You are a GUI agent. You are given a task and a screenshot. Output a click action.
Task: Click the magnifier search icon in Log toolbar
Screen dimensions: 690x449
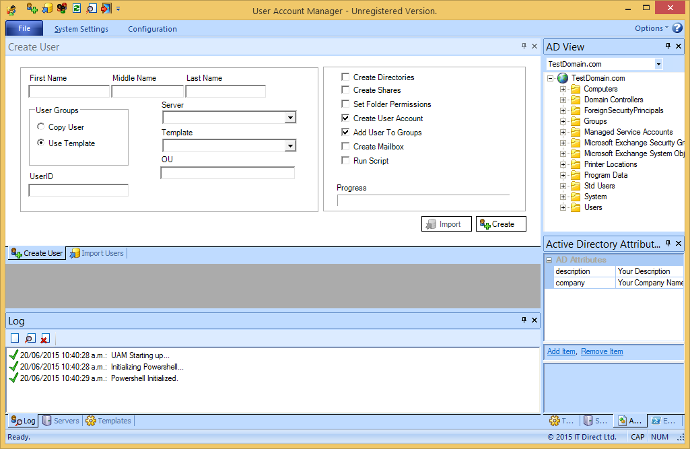(30, 339)
